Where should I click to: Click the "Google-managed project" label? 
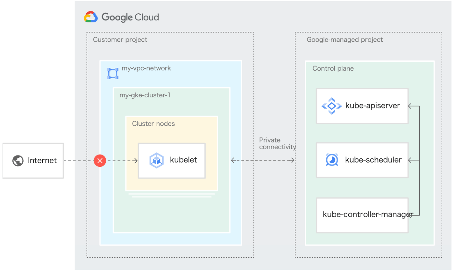[x=345, y=40]
